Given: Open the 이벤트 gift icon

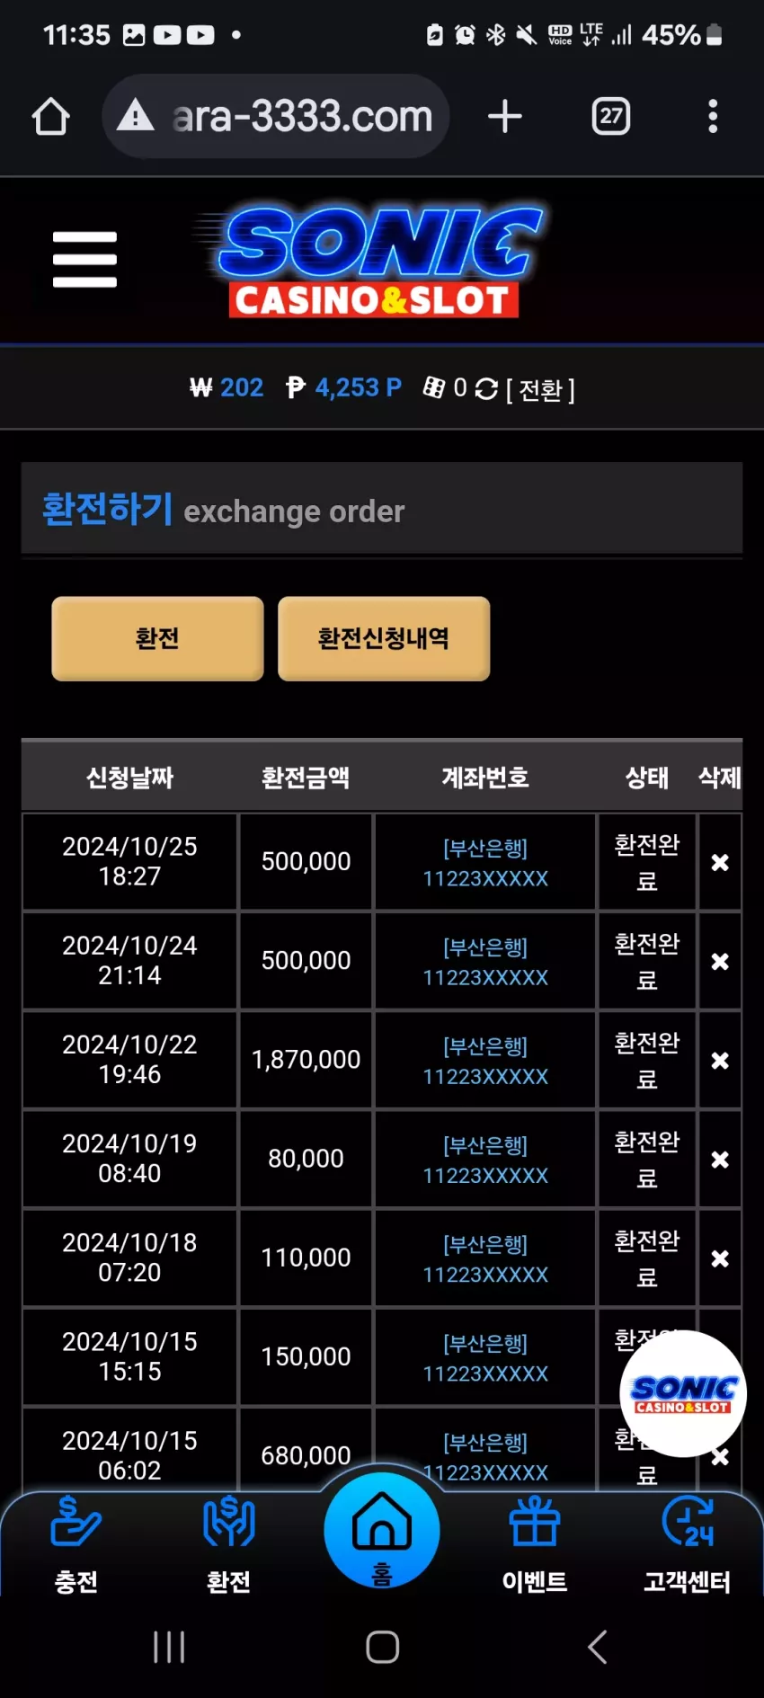Looking at the screenshot, I should pyautogui.click(x=535, y=1544).
